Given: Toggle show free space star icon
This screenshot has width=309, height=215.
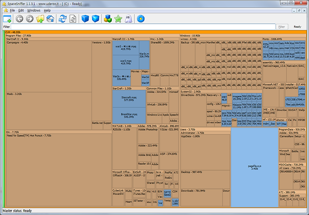Looking at the screenshot, I should click(x=118, y=19).
